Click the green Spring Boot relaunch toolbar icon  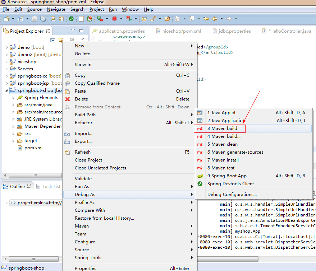tap(71, 19)
